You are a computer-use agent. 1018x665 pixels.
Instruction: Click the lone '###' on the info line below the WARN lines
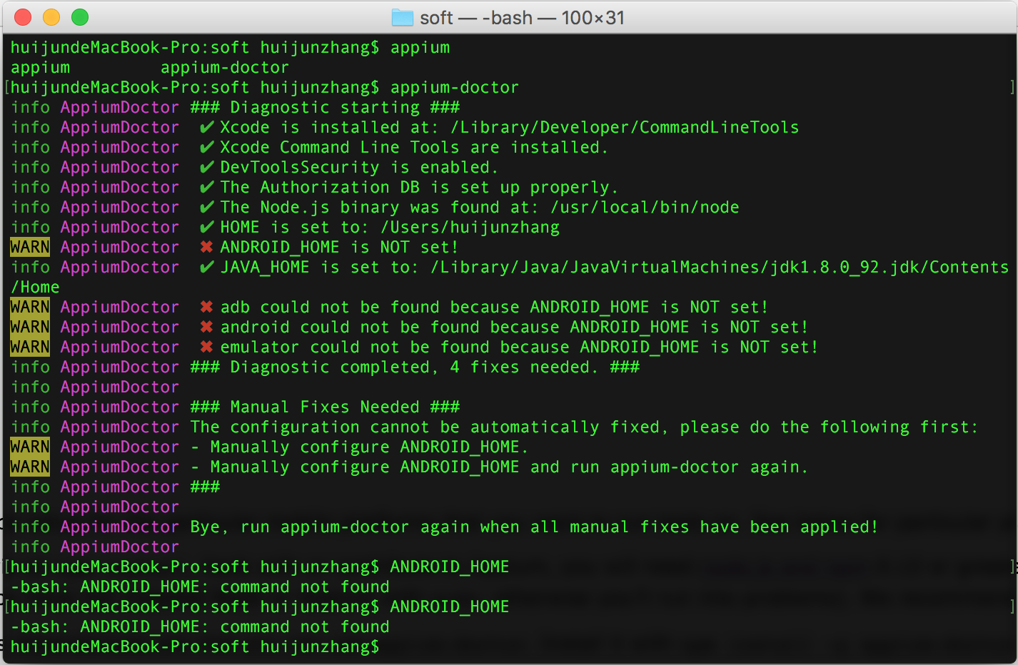pos(205,487)
